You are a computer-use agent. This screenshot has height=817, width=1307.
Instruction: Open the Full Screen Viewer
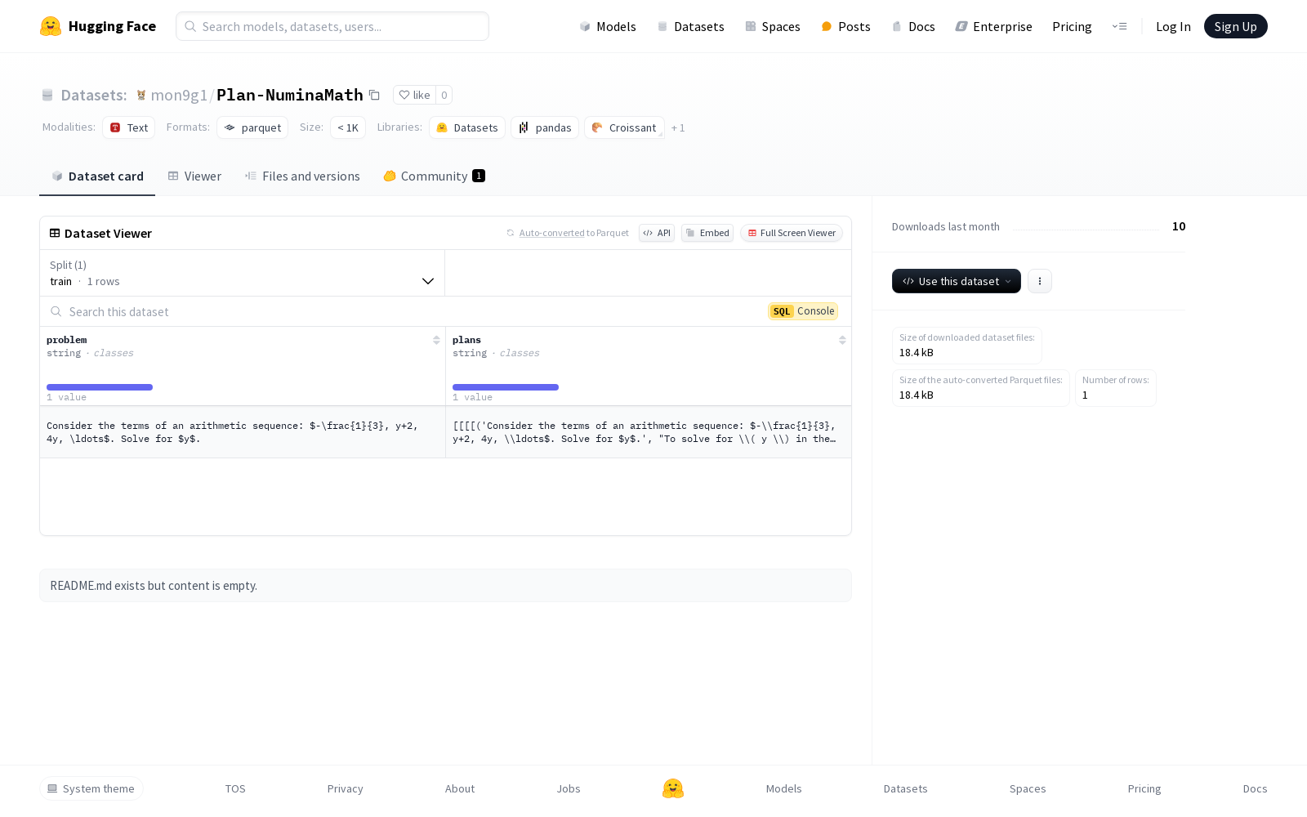(x=792, y=233)
